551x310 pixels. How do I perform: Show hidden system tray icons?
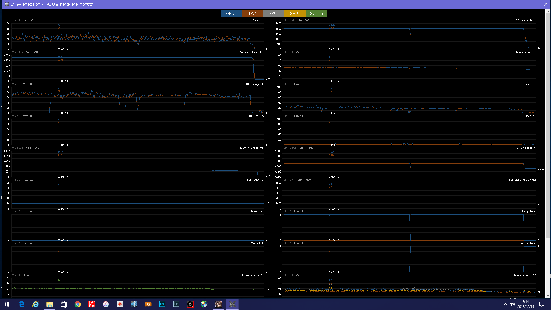click(505, 304)
